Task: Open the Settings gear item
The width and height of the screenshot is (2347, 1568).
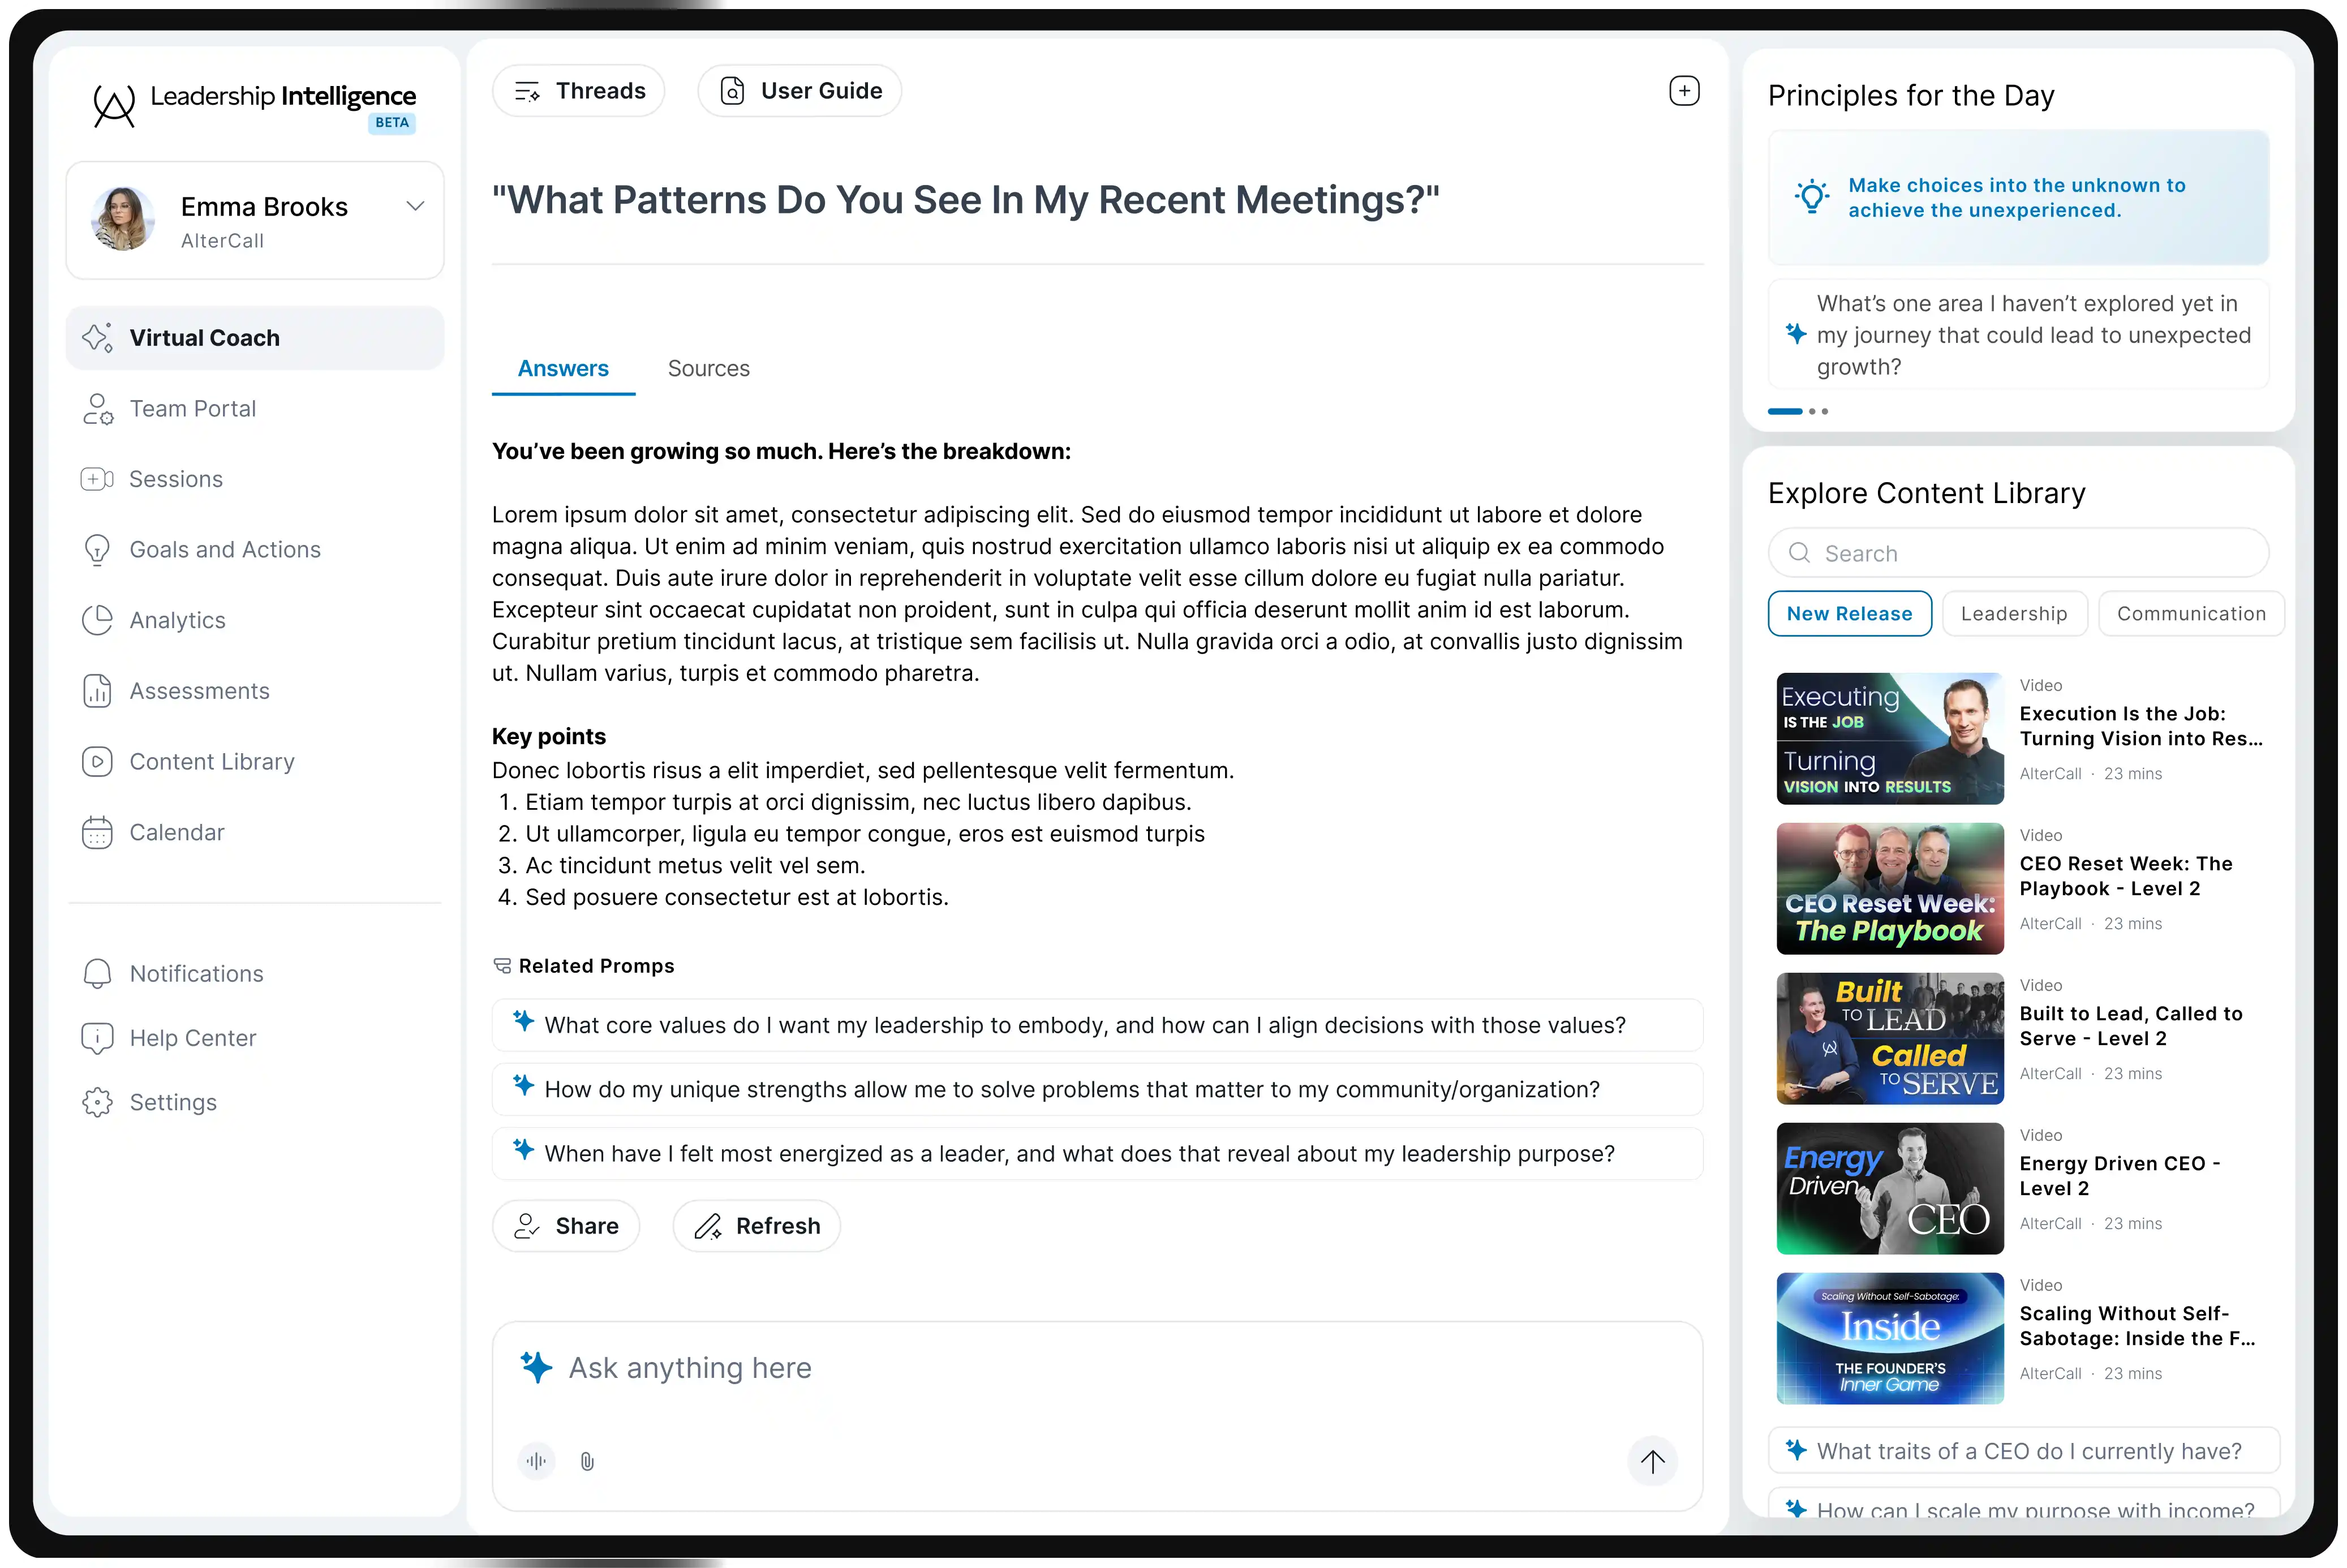Action: coord(172,1102)
